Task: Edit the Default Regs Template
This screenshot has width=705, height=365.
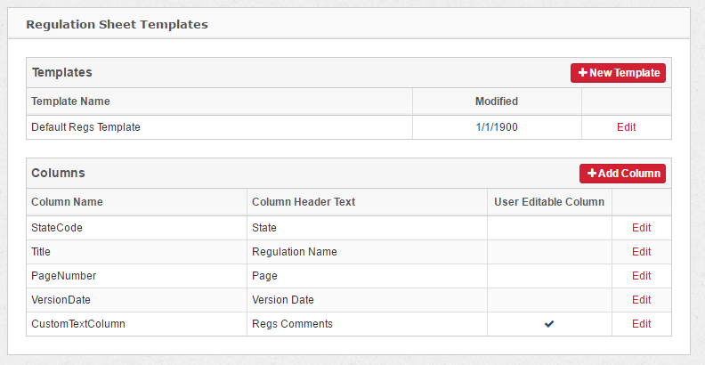Action: pos(626,127)
